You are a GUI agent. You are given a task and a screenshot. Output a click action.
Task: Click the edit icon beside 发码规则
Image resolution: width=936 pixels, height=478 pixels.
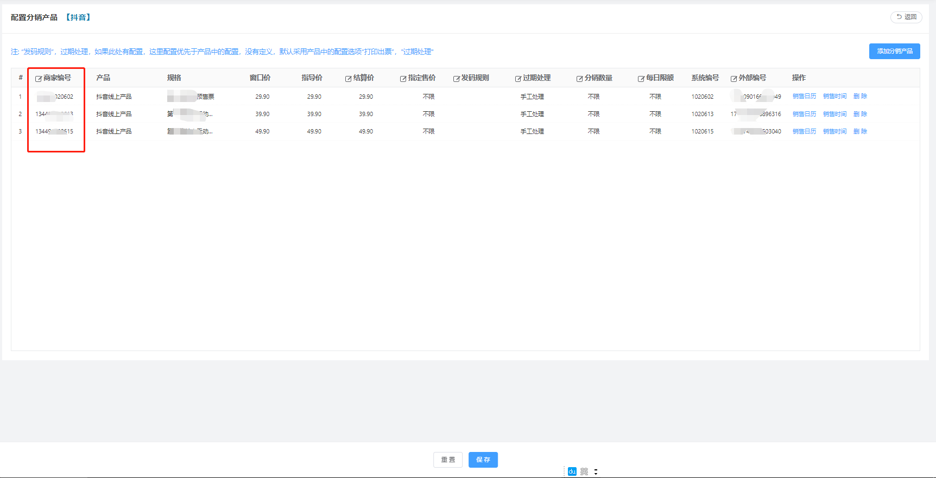point(456,79)
